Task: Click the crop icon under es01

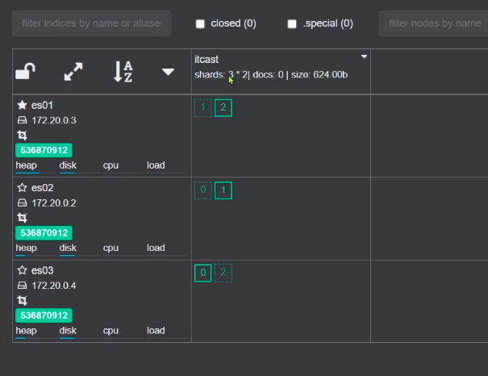Action: tap(22, 136)
